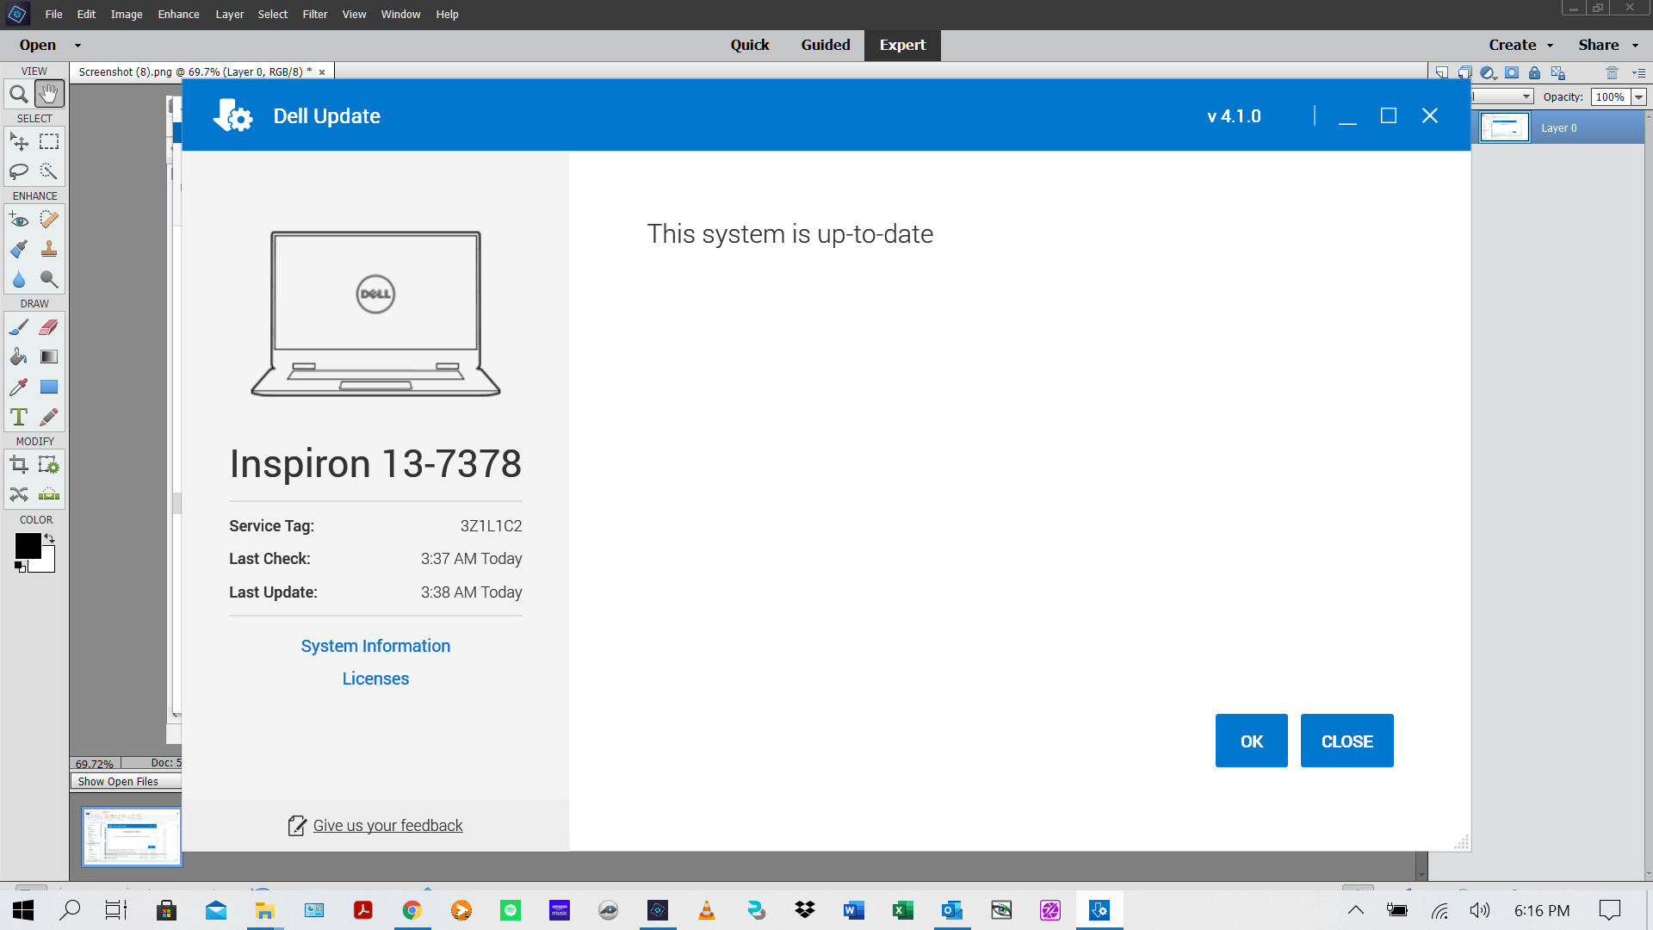1653x930 pixels.
Task: Open the adjustment layer dropdown
Action: [x=1489, y=73]
